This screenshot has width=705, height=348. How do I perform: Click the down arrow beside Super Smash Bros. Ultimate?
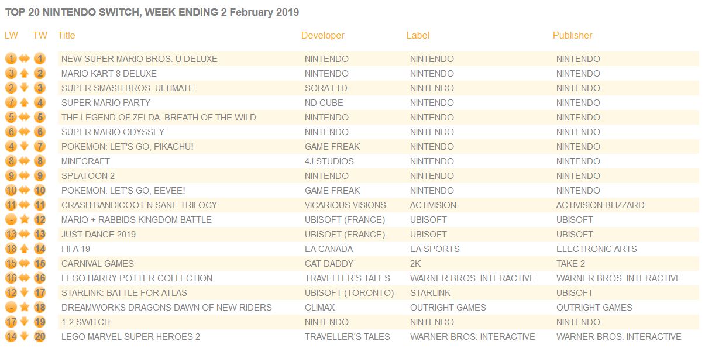click(x=24, y=88)
